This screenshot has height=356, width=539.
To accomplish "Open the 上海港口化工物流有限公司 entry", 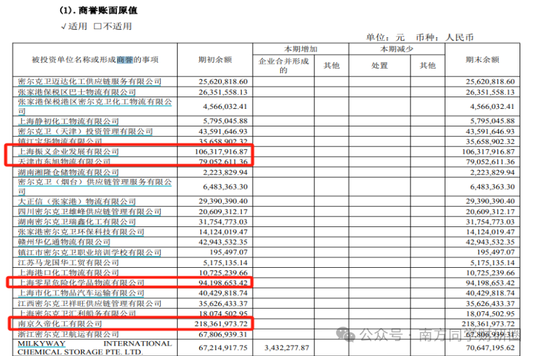I will point(68,272).
